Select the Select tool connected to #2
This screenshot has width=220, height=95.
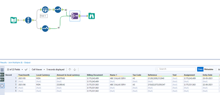(x=58, y=9)
